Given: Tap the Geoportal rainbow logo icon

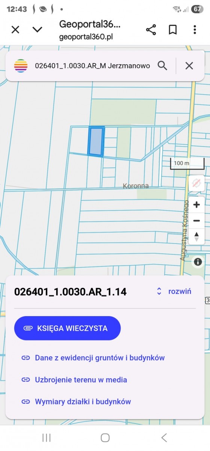Looking at the screenshot, I should tap(21, 66).
